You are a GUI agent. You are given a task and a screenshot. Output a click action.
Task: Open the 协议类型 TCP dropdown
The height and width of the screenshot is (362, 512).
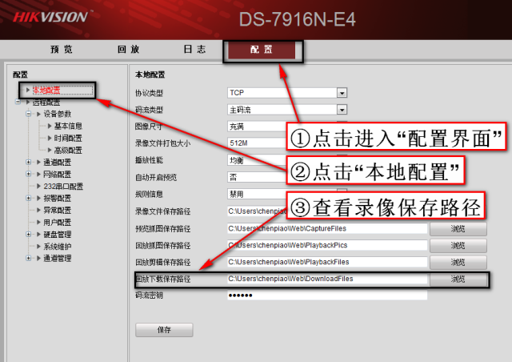tap(287, 93)
